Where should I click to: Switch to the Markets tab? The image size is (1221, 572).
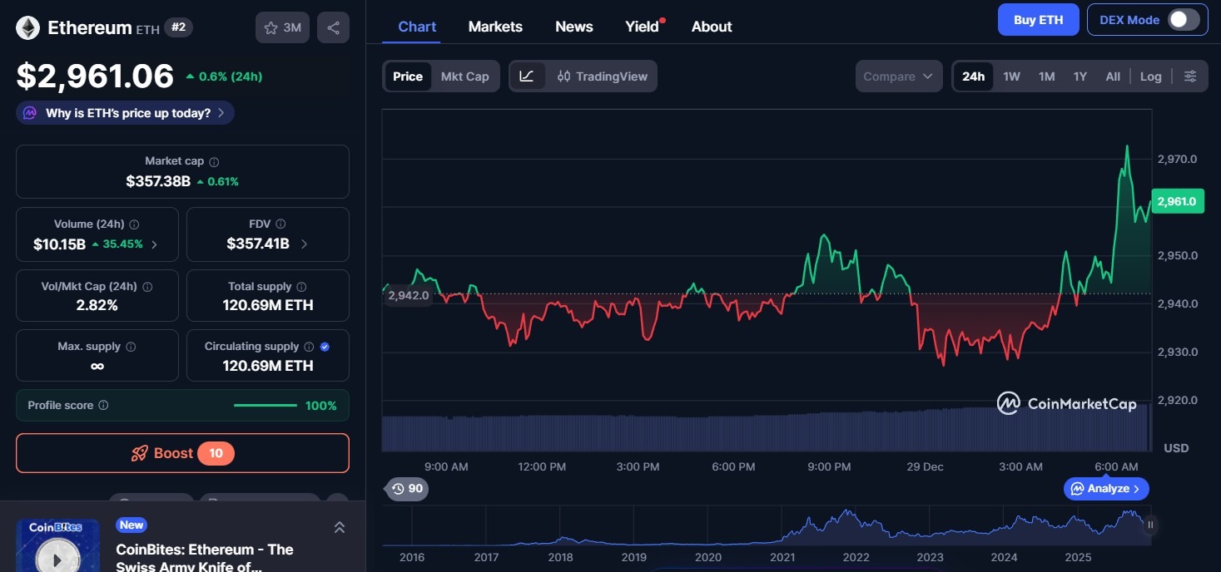click(x=495, y=26)
